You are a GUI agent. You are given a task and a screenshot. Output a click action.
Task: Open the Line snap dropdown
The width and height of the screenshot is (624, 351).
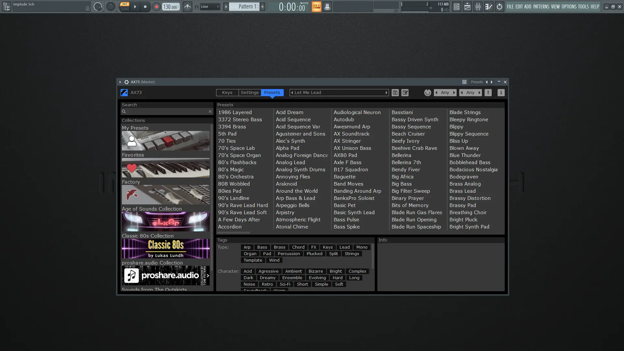tap(210, 6)
